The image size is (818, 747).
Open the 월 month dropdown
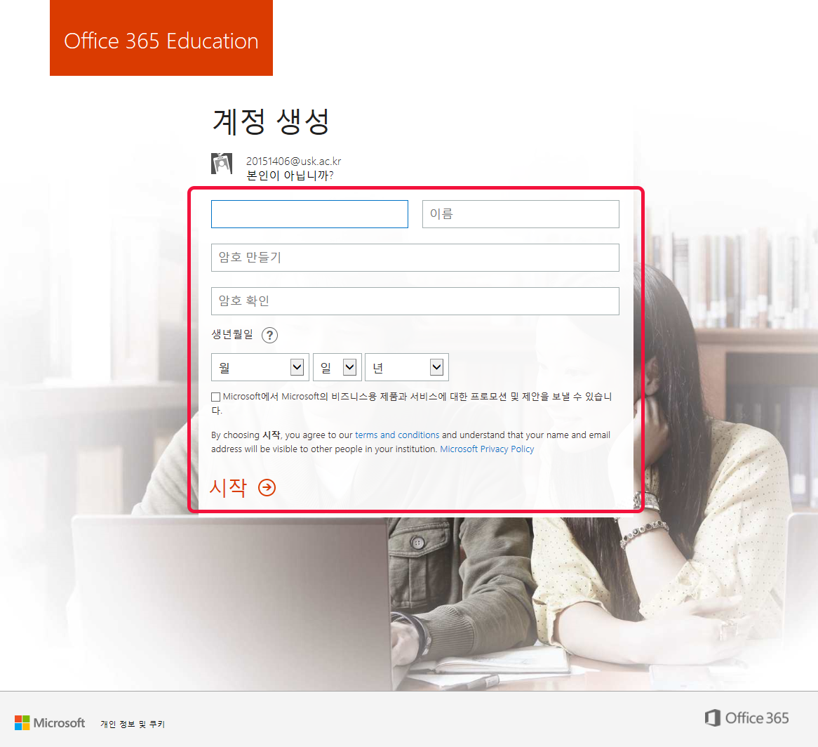pos(260,367)
